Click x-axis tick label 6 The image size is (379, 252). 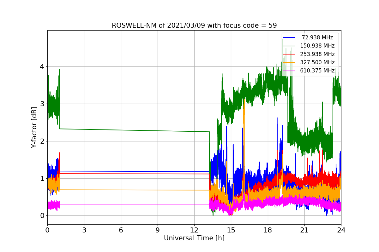[121, 230]
